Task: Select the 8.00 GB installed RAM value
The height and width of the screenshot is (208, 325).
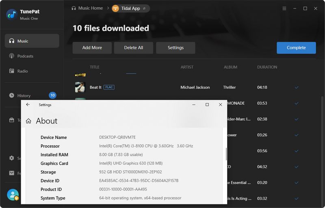Action: [121, 155]
